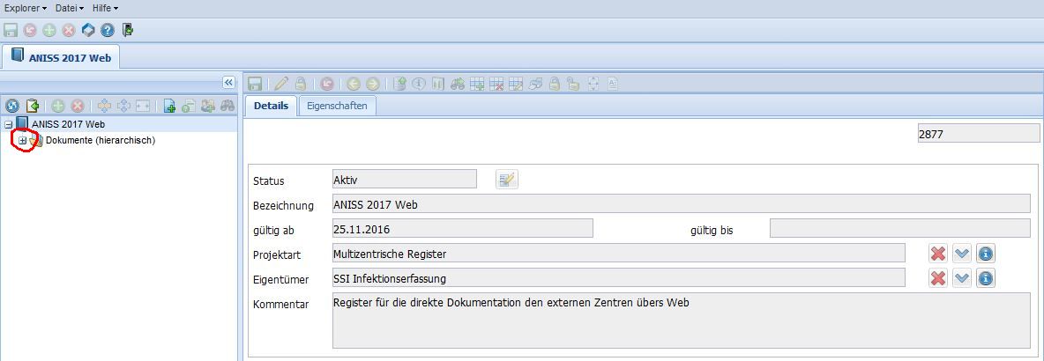Click the blue help question mark icon
1044x361 pixels.
coord(108,30)
